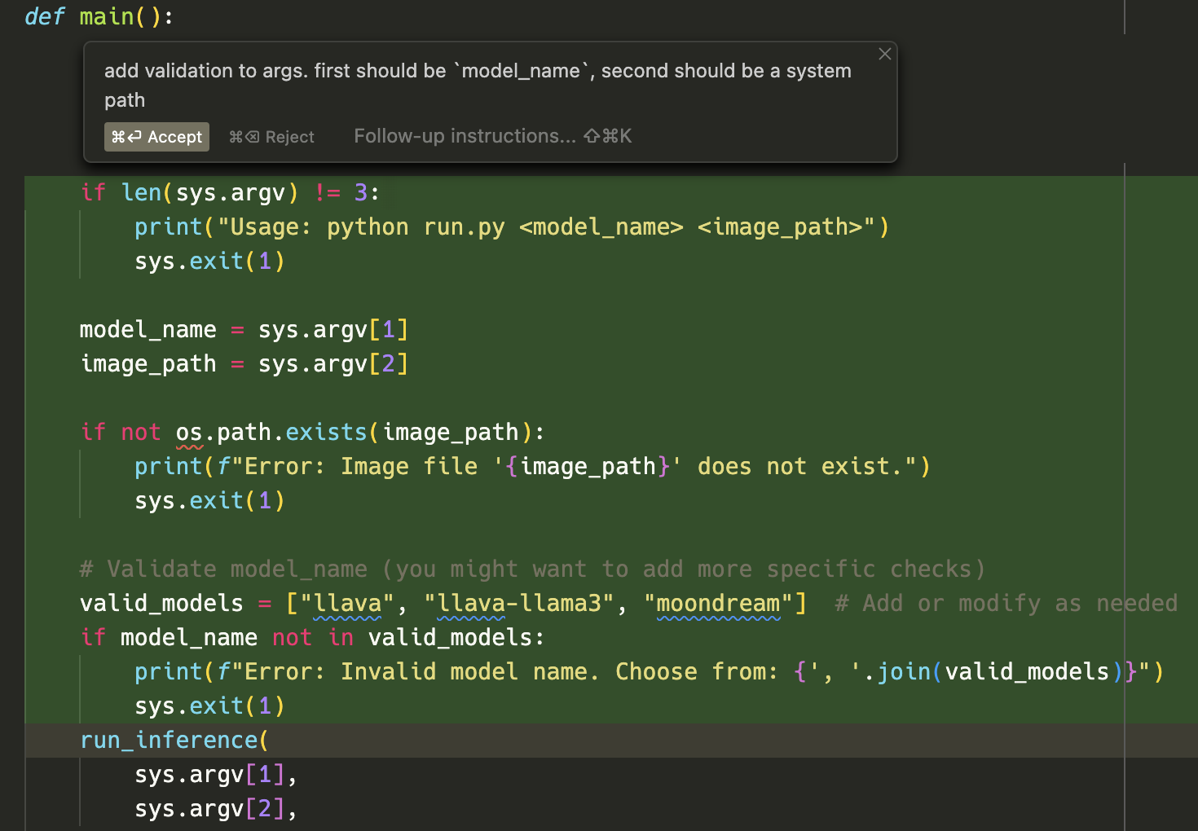Accept the AI-generated code changes

tap(156, 137)
